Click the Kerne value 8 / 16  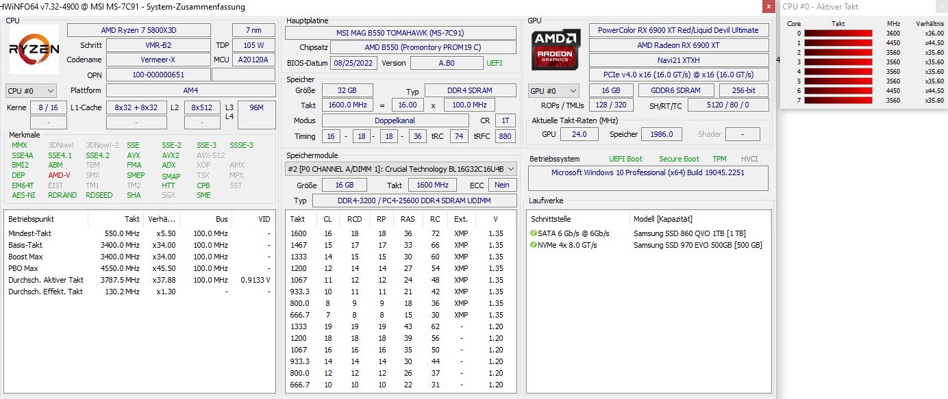click(49, 107)
